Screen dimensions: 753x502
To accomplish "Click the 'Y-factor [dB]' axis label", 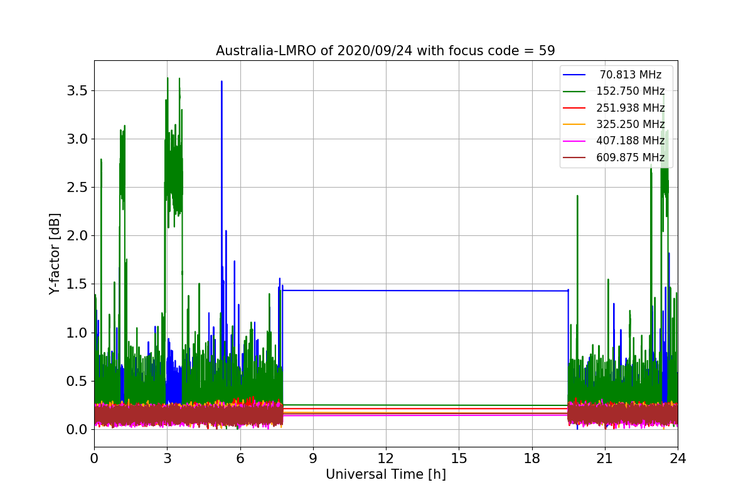I will 56,254.
